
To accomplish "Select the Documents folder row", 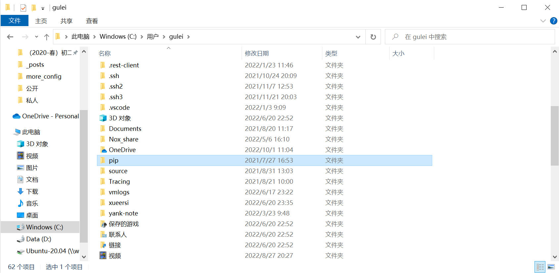I will click(x=264, y=129).
